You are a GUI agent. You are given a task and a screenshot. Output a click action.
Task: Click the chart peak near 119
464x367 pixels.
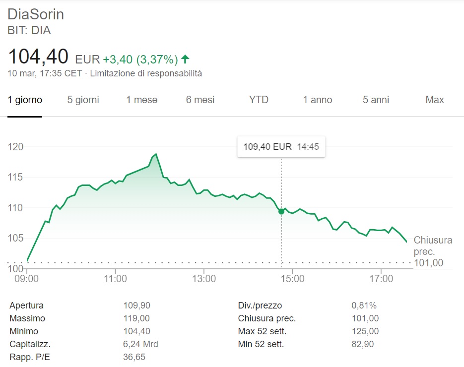[156, 154]
